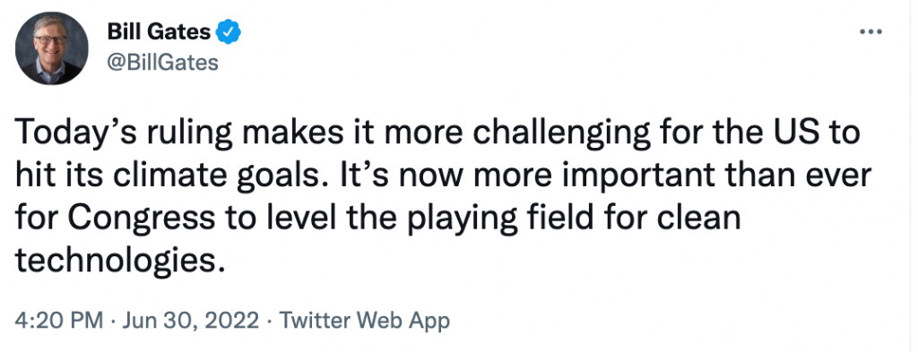Image resolution: width=918 pixels, height=352 pixels.
Task: Click the 4:20 PM timestamp
Action: [x=58, y=321]
